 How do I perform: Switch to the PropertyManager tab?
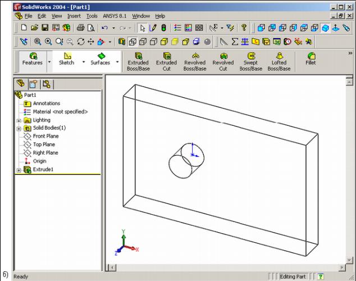33,84
